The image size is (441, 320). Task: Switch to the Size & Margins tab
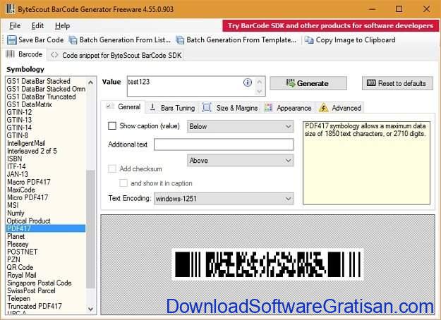click(x=230, y=108)
